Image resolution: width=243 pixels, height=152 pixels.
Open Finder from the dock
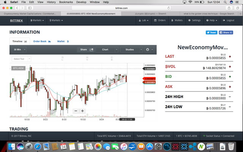[12, 146]
